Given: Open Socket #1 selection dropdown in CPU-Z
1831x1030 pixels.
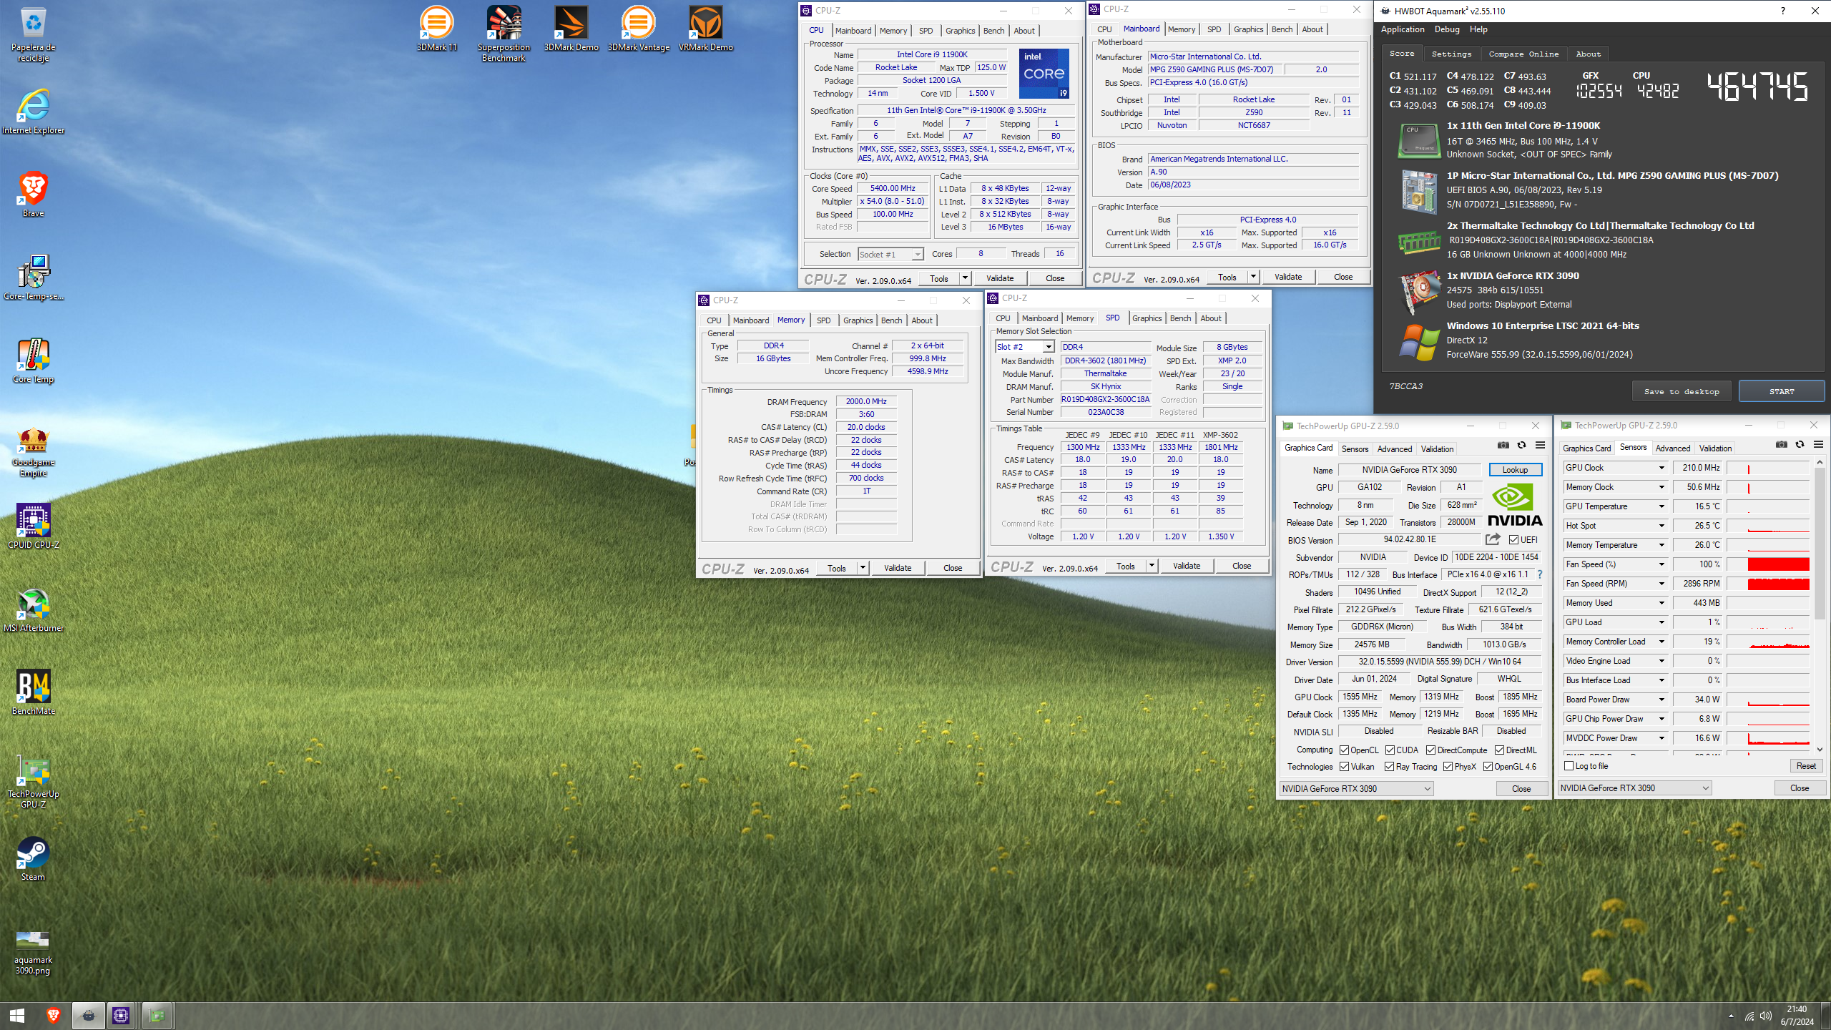Looking at the screenshot, I should coord(890,255).
